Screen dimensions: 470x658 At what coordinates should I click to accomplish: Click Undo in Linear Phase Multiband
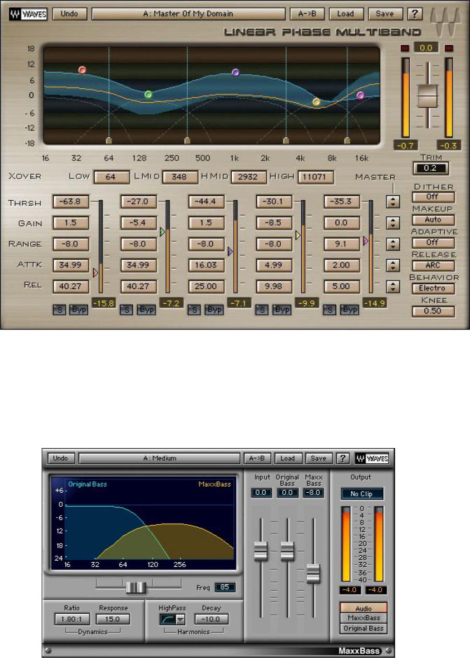click(70, 14)
